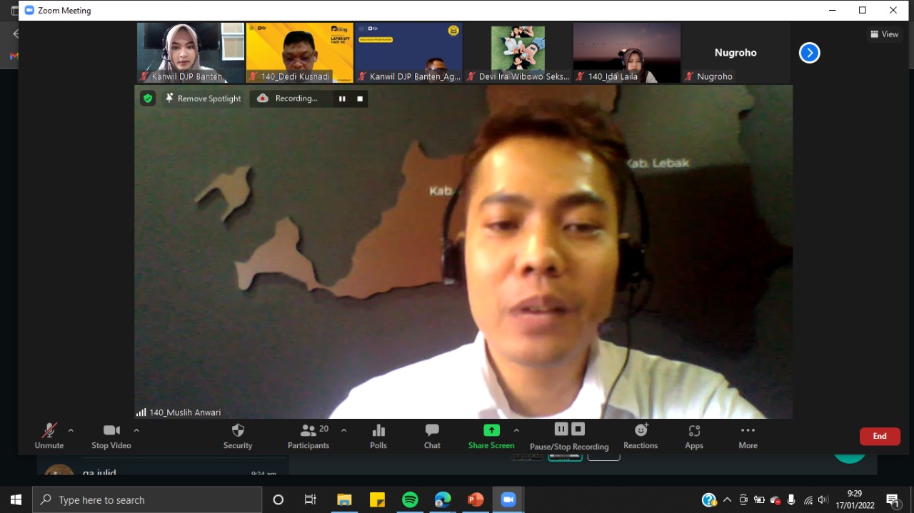Expand audio options arrow beside Unmute
Screen dimensions: 914x513
[x=71, y=430]
